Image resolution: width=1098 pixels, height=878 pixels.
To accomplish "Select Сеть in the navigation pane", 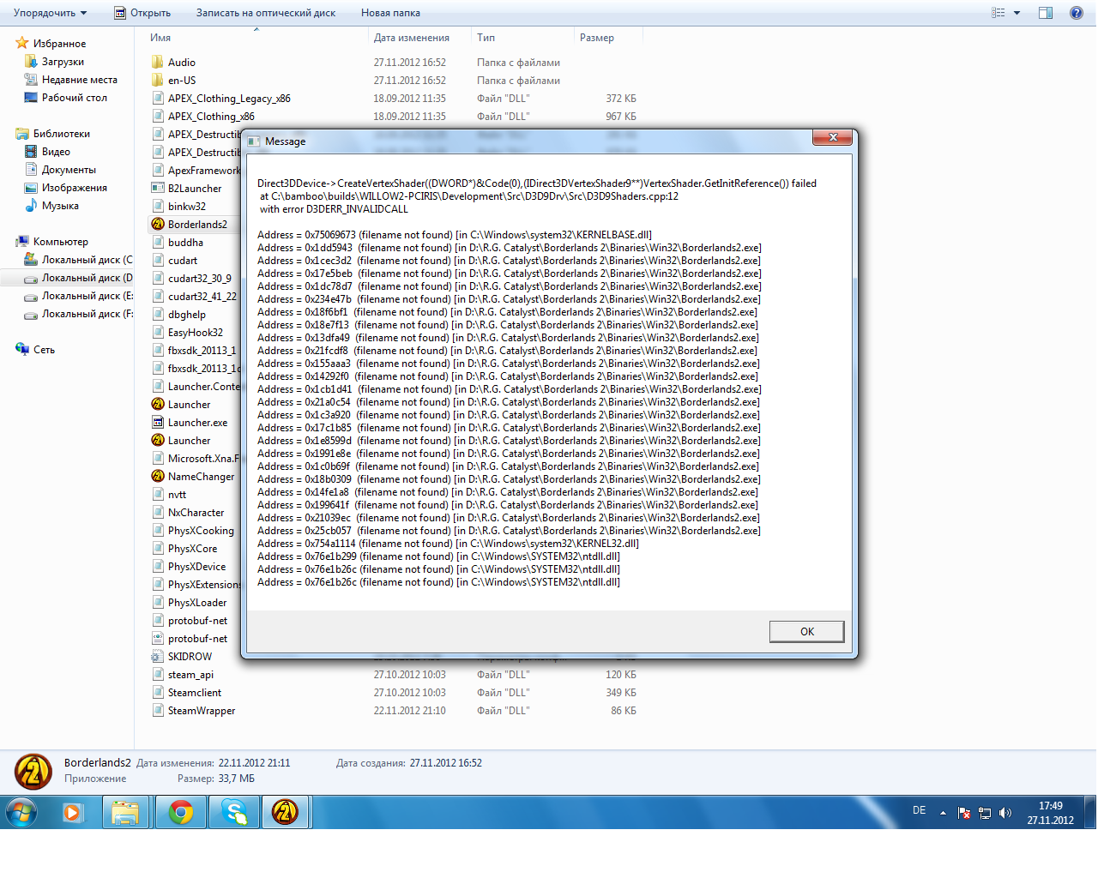I will [44, 350].
